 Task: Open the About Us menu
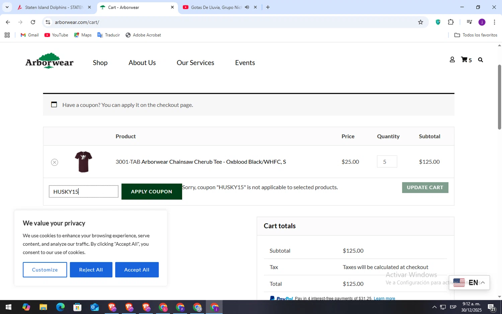[x=142, y=63]
